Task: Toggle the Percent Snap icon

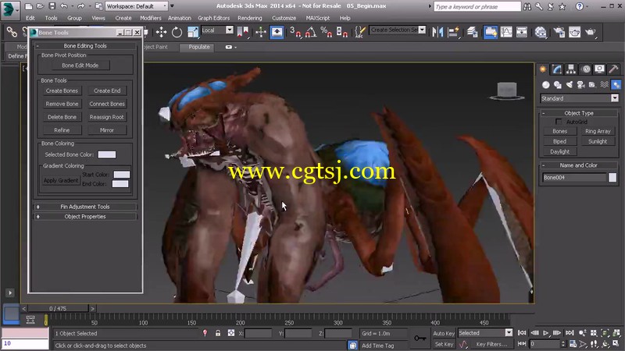Action: tap(326, 32)
